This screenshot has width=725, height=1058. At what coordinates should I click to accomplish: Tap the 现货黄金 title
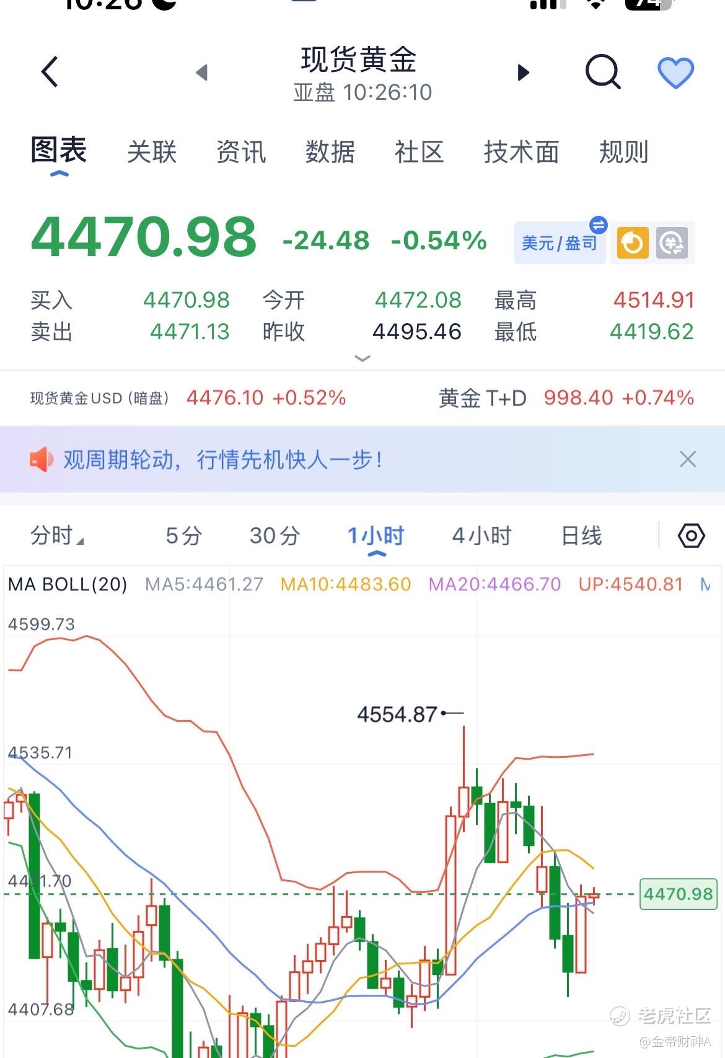pos(359,60)
